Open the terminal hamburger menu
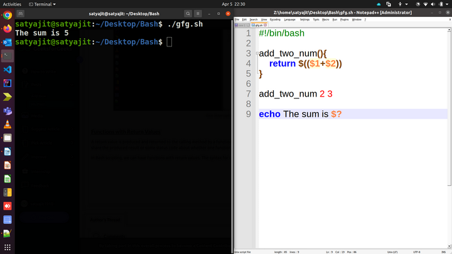The width and height of the screenshot is (452, 254). (198, 14)
